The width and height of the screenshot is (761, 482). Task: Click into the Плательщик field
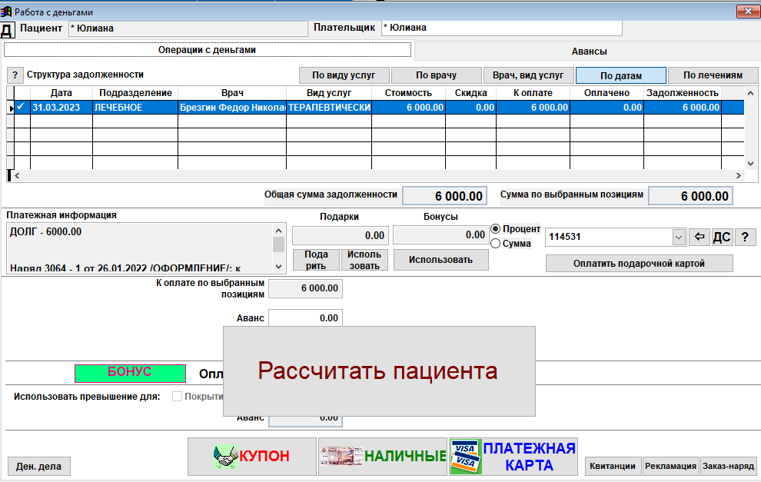click(501, 28)
